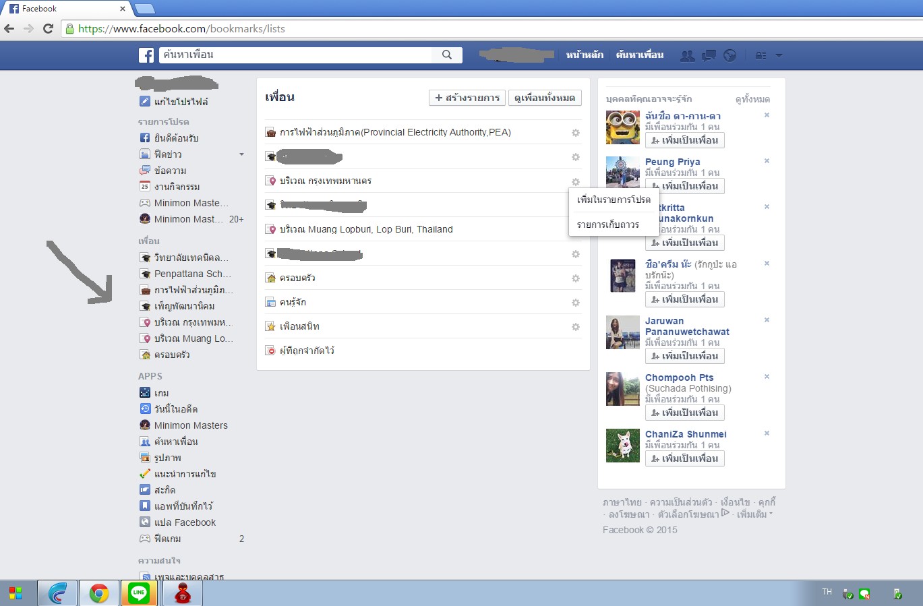This screenshot has height=606, width=923.
Task: Open the Chompooh Pts profile picture
Action: [623, 389]
